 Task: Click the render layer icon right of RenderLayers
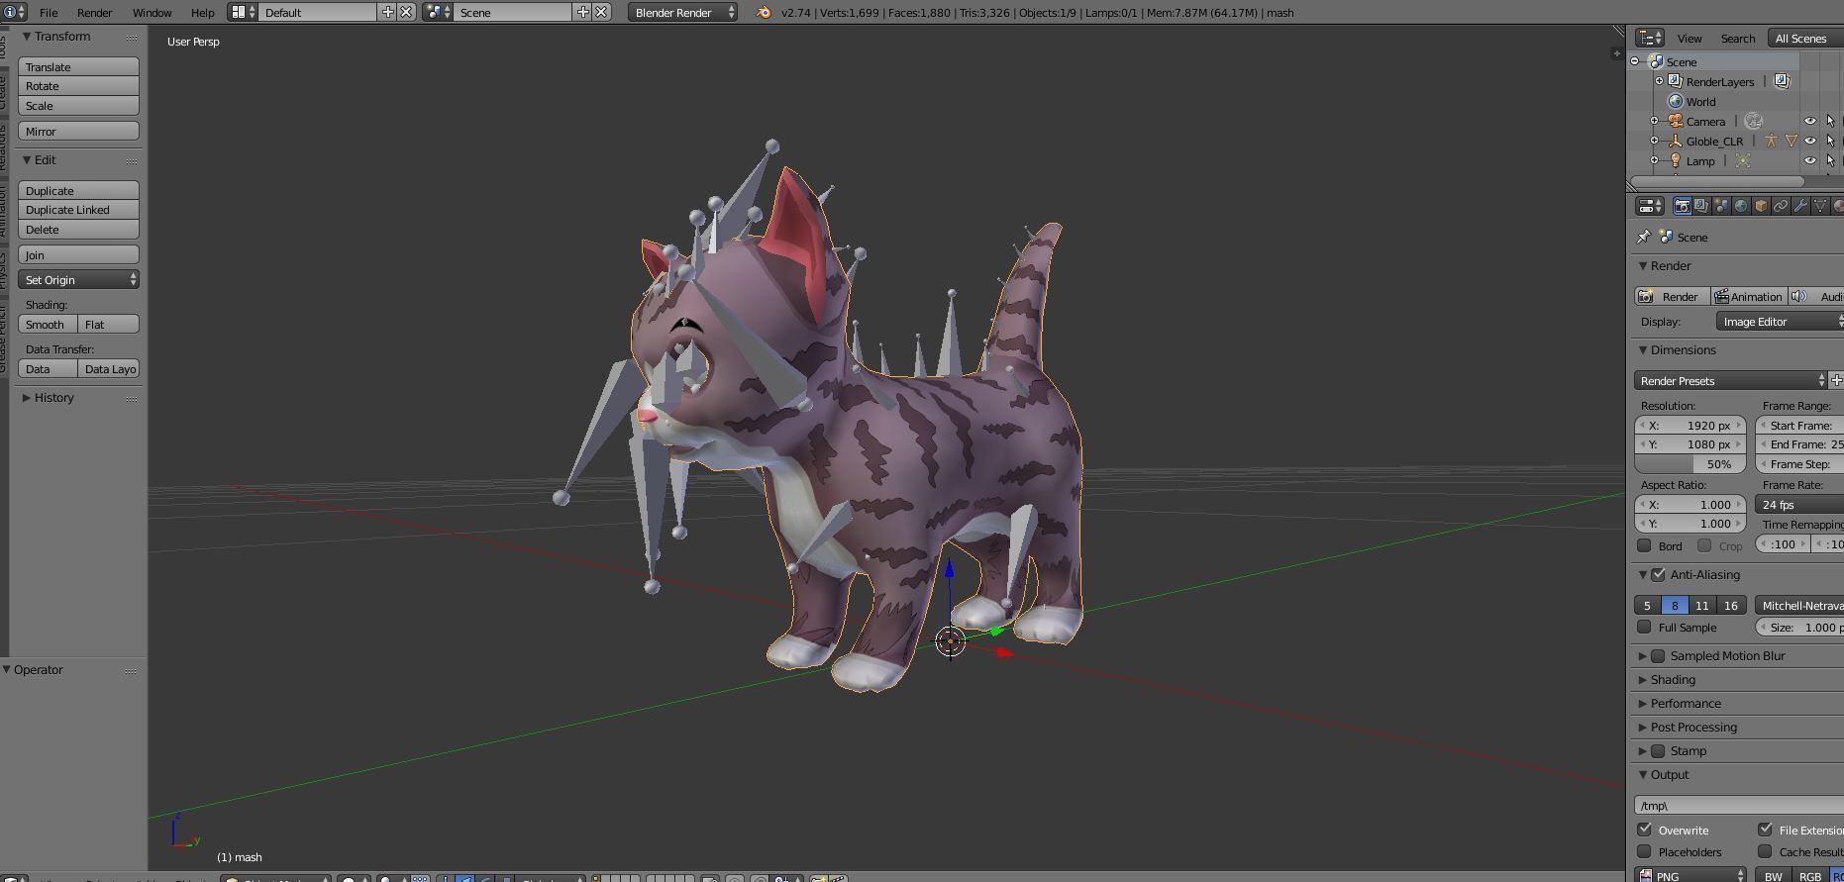1782,81
